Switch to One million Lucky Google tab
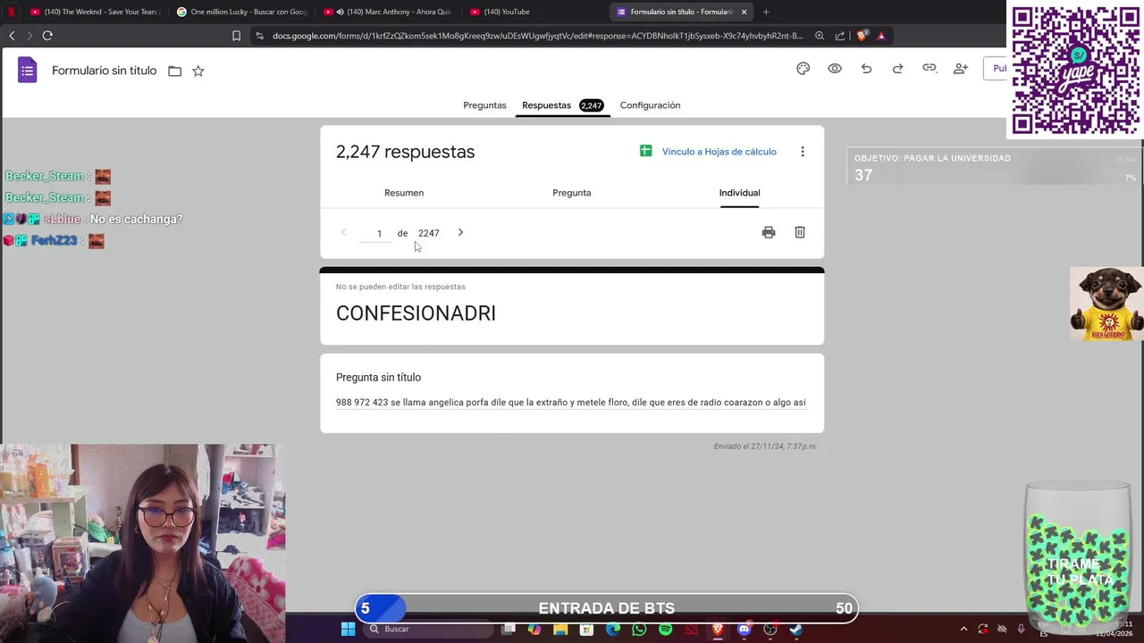The image size is (1144, 643). click(241, 12)
